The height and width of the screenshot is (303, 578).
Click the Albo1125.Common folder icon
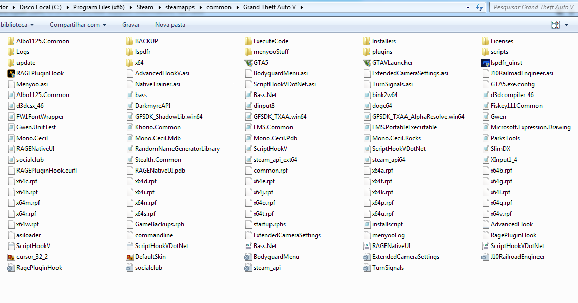coord(11,41)
